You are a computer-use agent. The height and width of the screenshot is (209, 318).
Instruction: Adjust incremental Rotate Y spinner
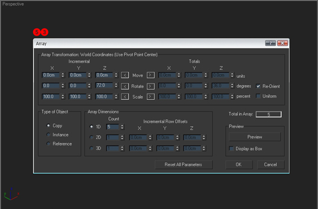[89, 86]
